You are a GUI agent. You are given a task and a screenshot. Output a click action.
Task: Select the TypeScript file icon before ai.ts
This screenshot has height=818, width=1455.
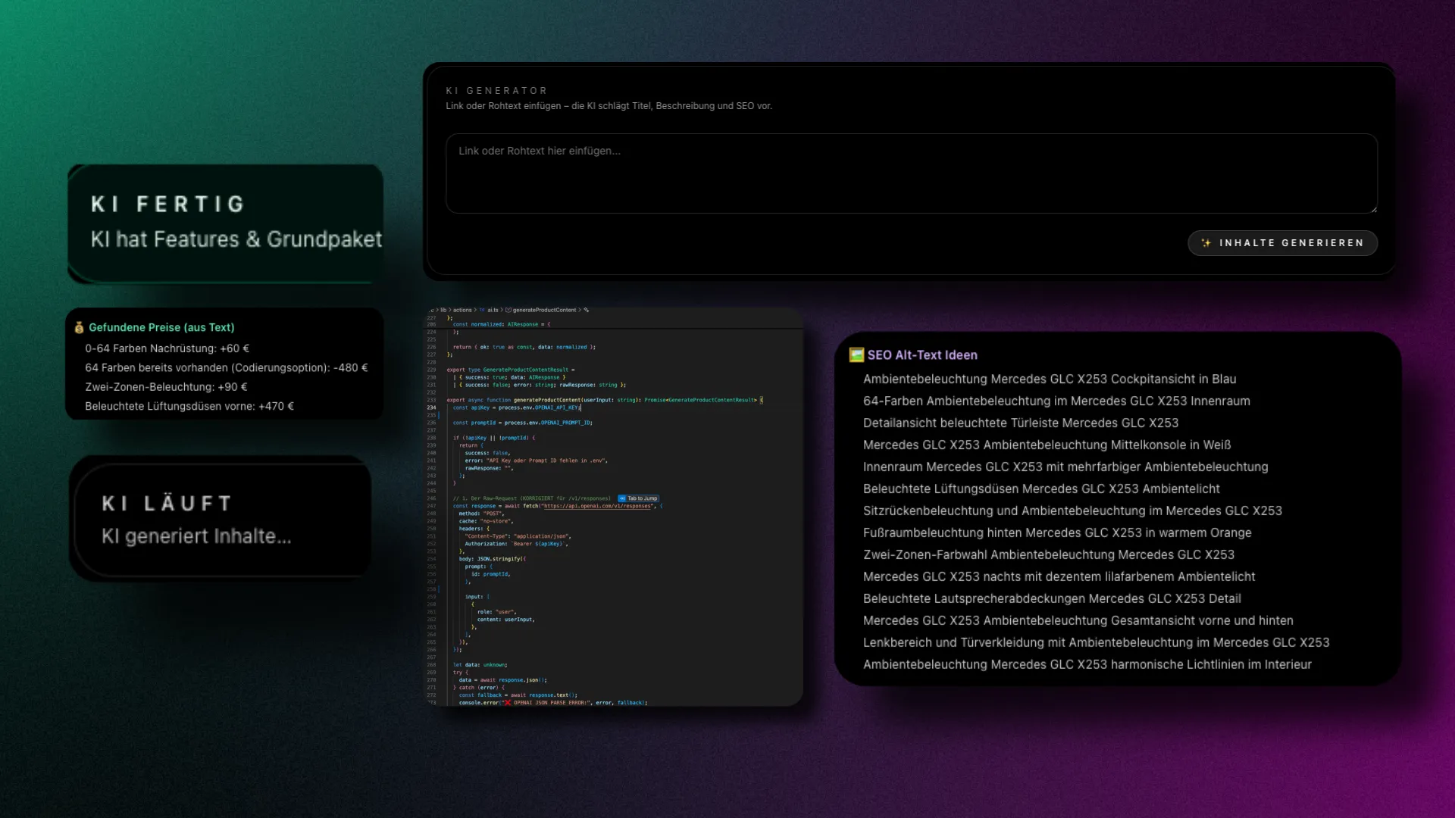click(482, 310)
